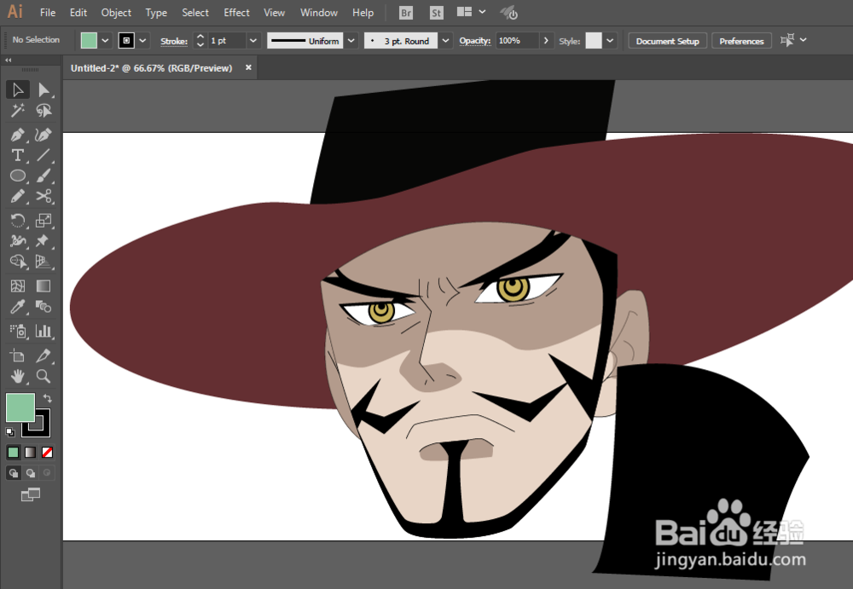Screen dimensions: 853x589
Task: Open the Edit menu
Action: coord(78,13)
